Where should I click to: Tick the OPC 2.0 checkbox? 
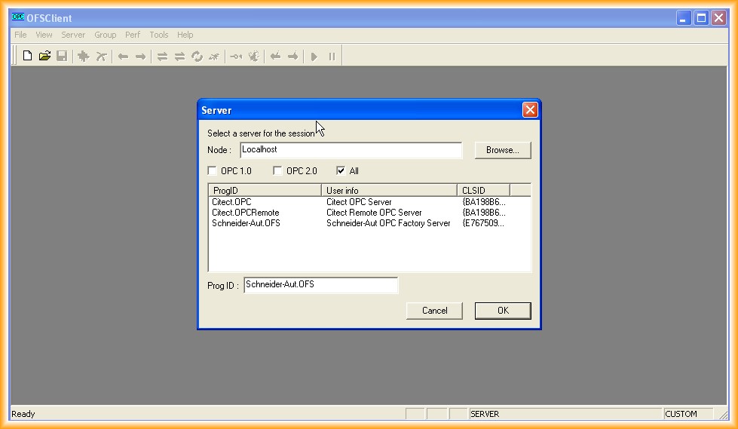(277, 171)
